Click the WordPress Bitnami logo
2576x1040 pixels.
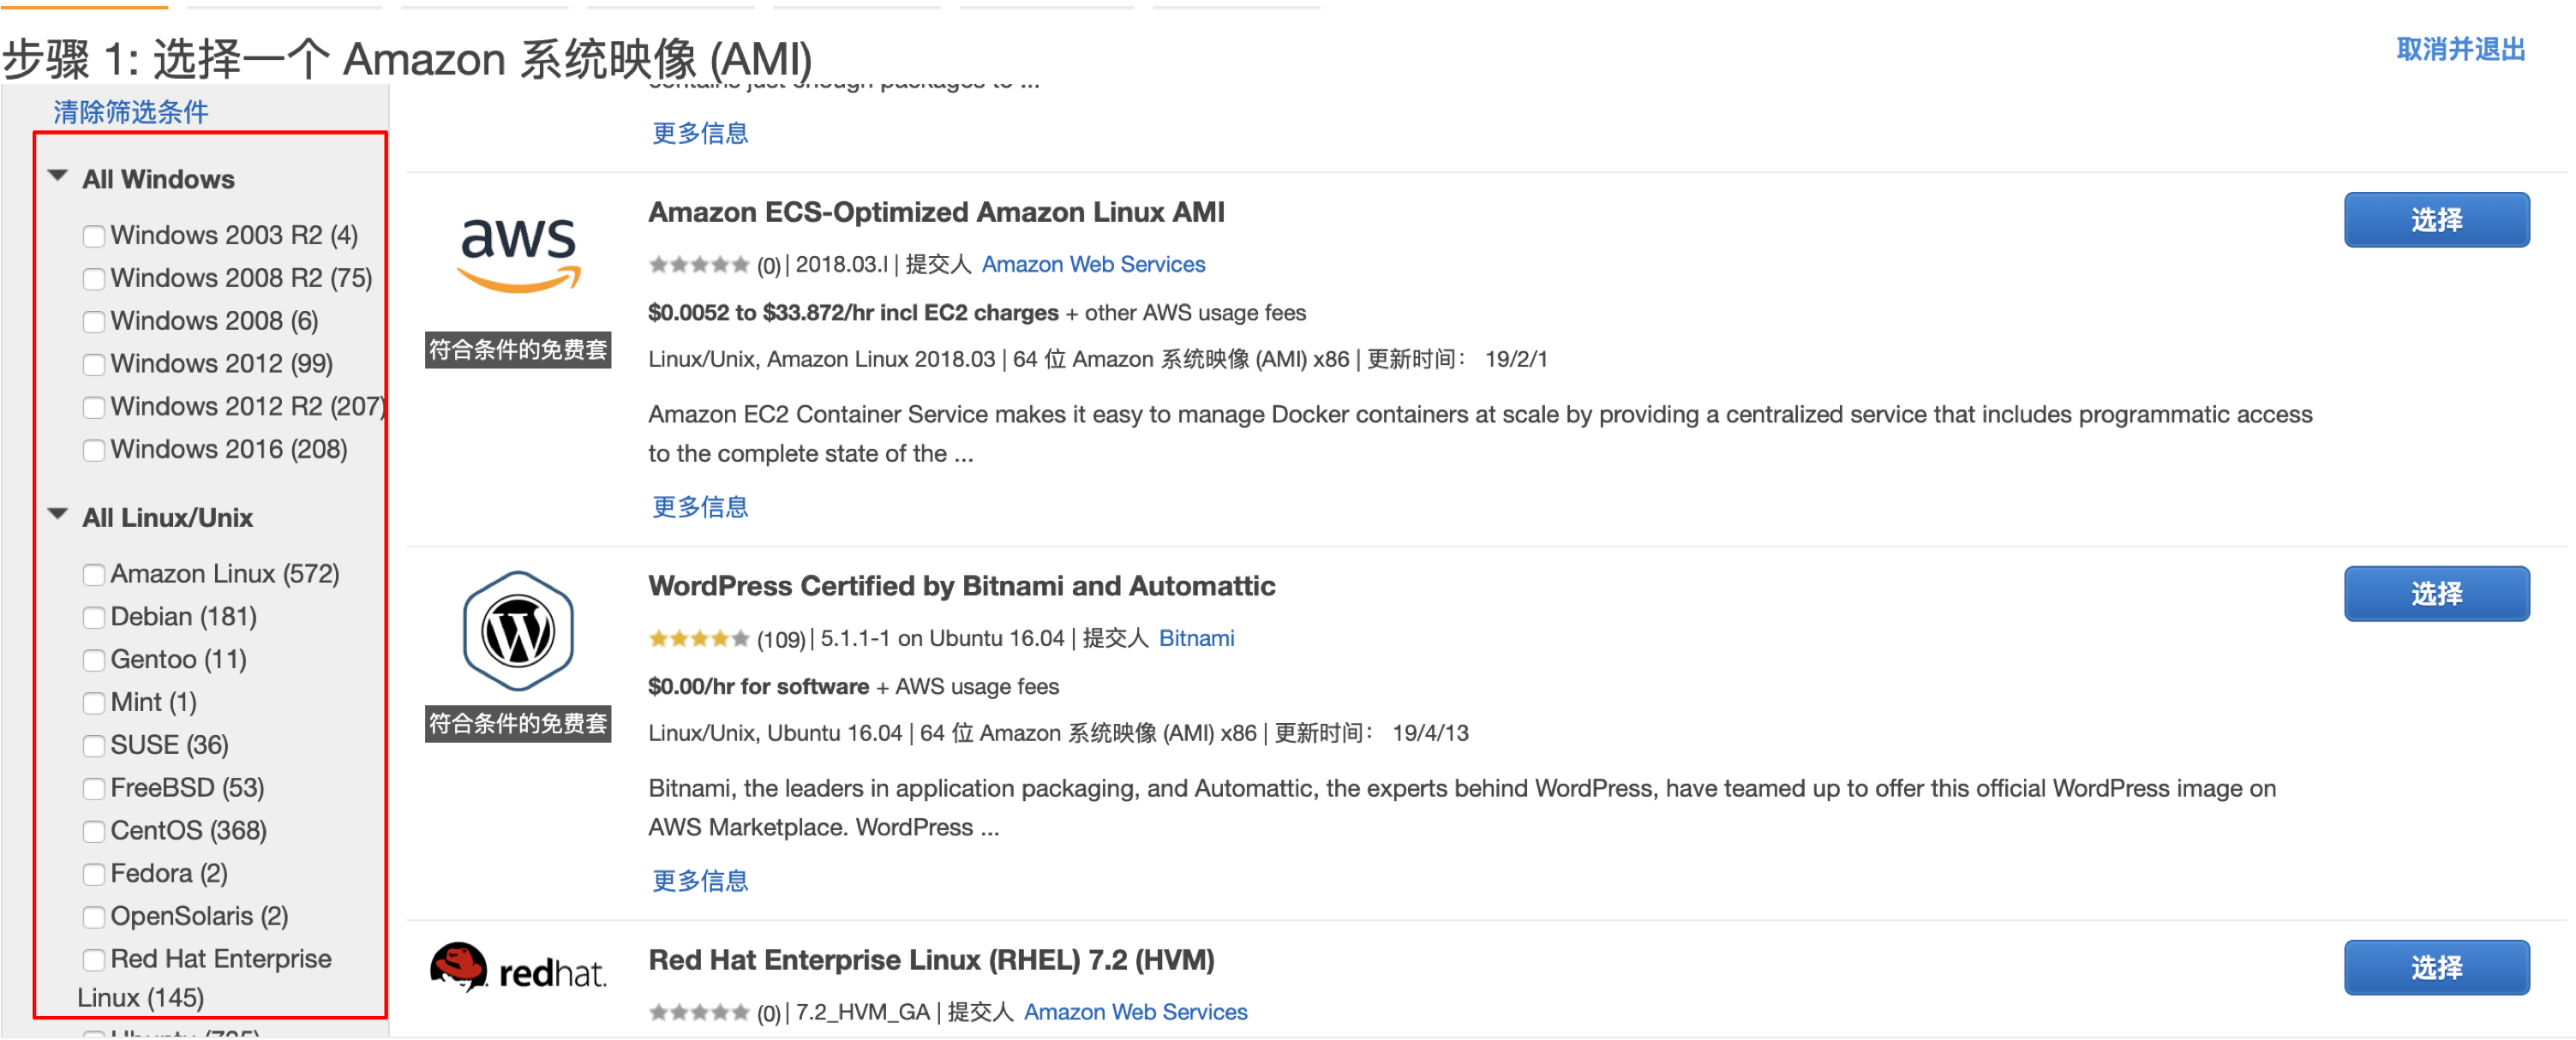[518, 631]
